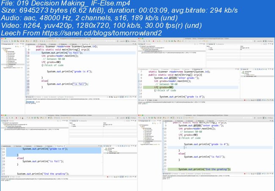The image size is (275, 191).
Task: Click 'is fail' println line 19 in top-left thumbnail
Action: tap(68, 84)
